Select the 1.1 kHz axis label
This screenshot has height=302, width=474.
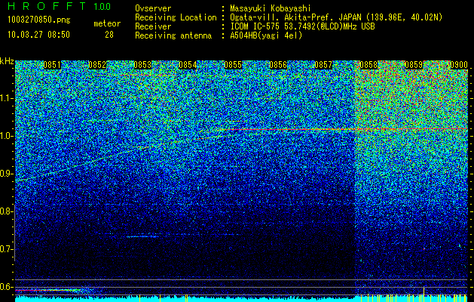point(6,98)
